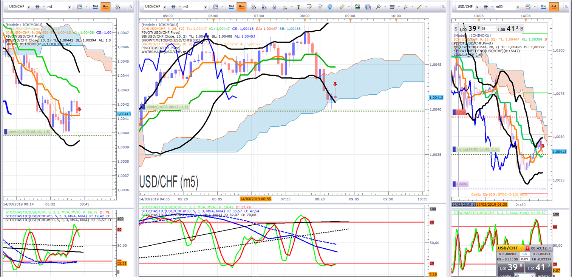Click the horizontal lines list icon
Image resolution: width=572 pixels, height=277 pixels.
pos(392,6)
